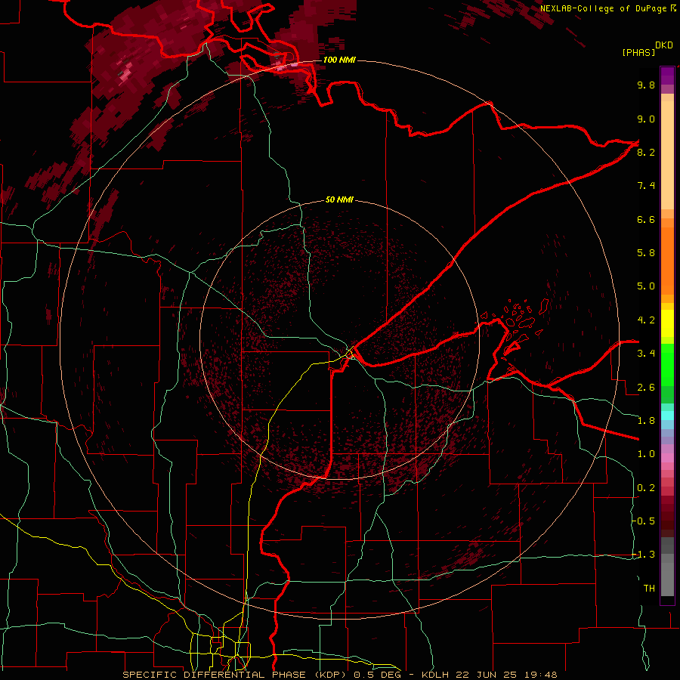Click the 19:48 timestamp in the caption
This screenshot has width=680, height=680.
[540, 675]
